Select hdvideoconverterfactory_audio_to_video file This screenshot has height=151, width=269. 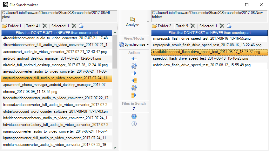(x=57, y=118)
